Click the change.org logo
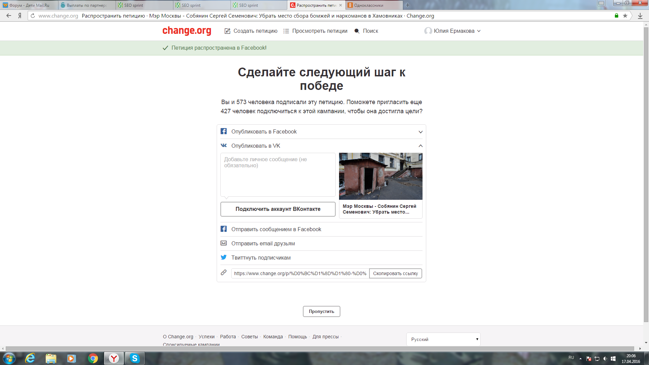 (x=187, y=31)
